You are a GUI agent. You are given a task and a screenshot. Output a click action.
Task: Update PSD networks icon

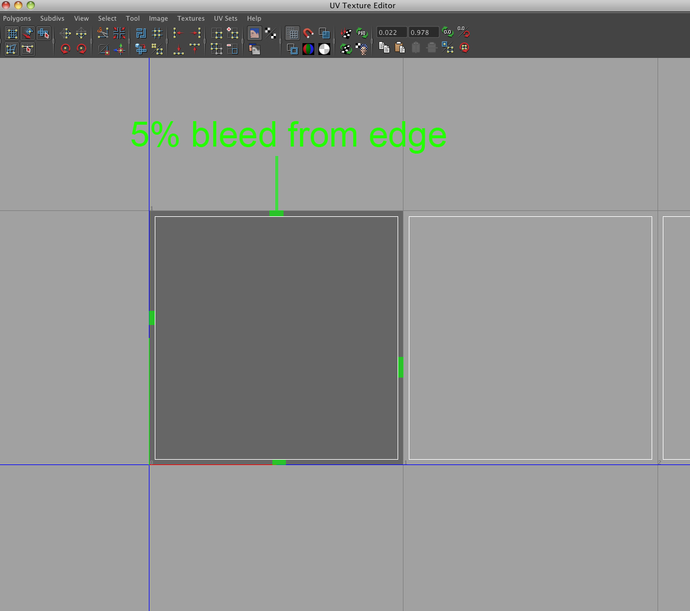(362, 33)
